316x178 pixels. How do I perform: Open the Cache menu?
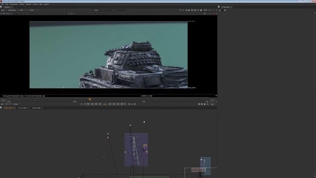tap(35, 4)
